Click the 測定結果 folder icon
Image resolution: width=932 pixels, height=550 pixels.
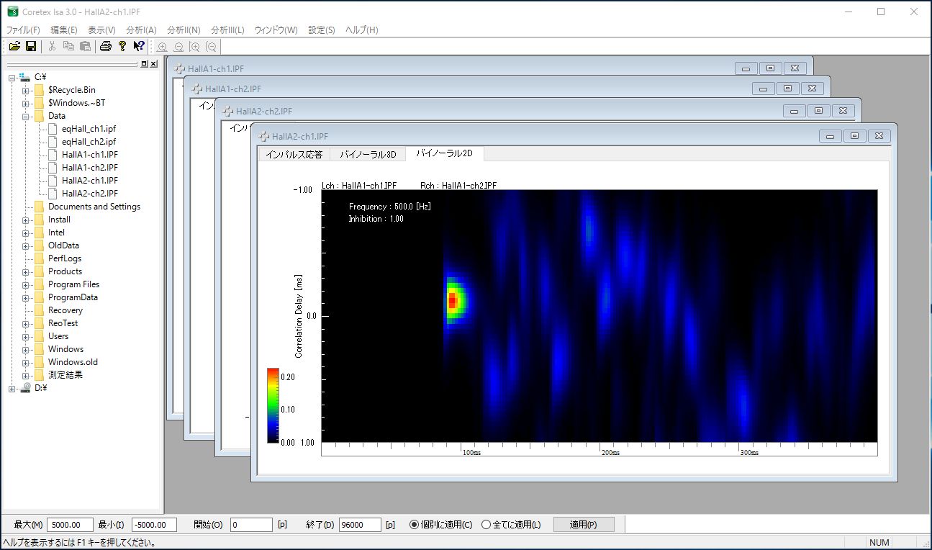click(x=39, y=375)
